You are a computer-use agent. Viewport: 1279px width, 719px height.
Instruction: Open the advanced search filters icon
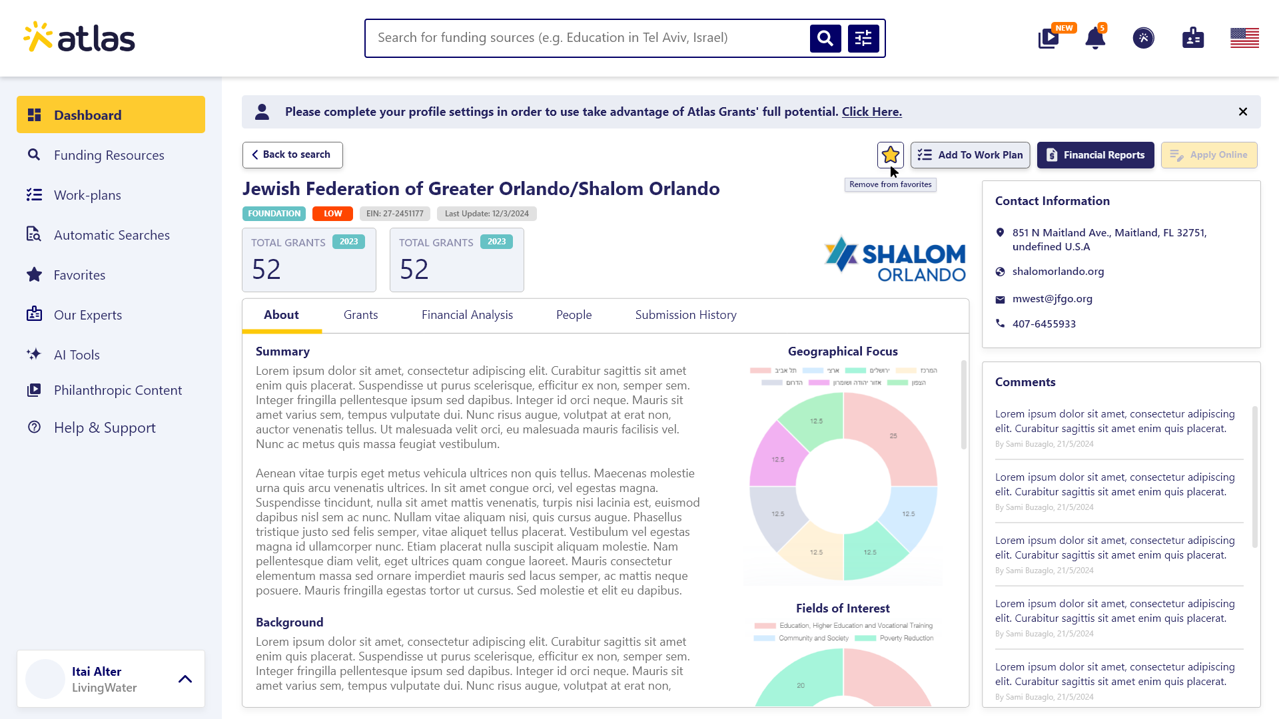point(863,39)
